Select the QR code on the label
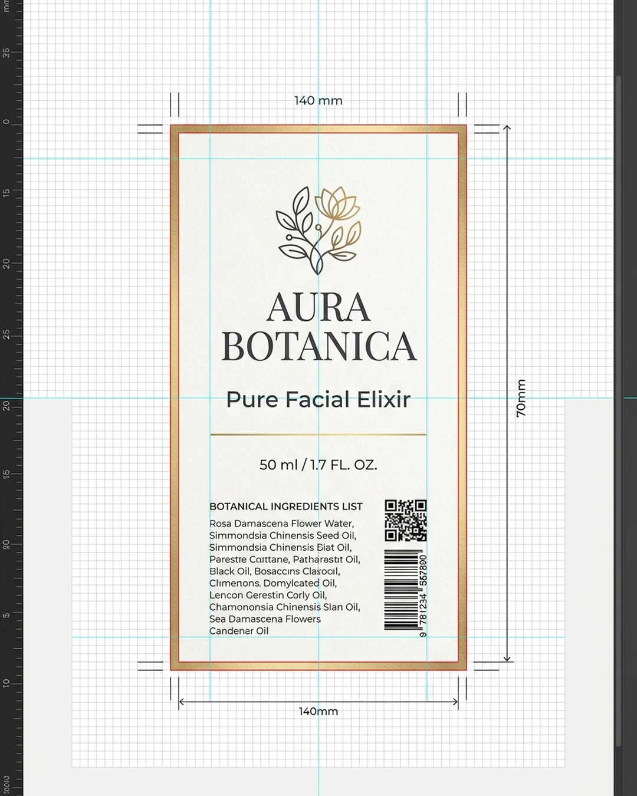 406,521
